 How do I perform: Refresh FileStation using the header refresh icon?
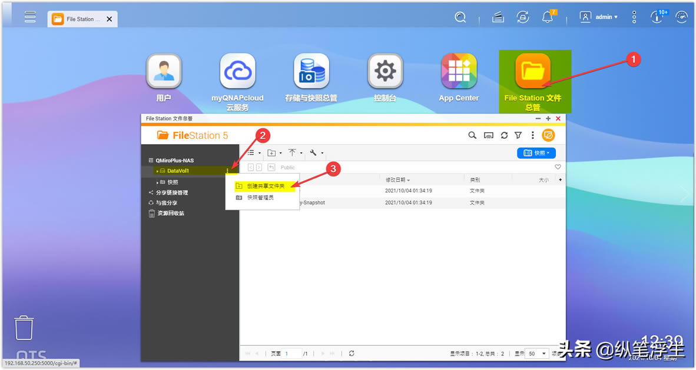tap(504, 135)
